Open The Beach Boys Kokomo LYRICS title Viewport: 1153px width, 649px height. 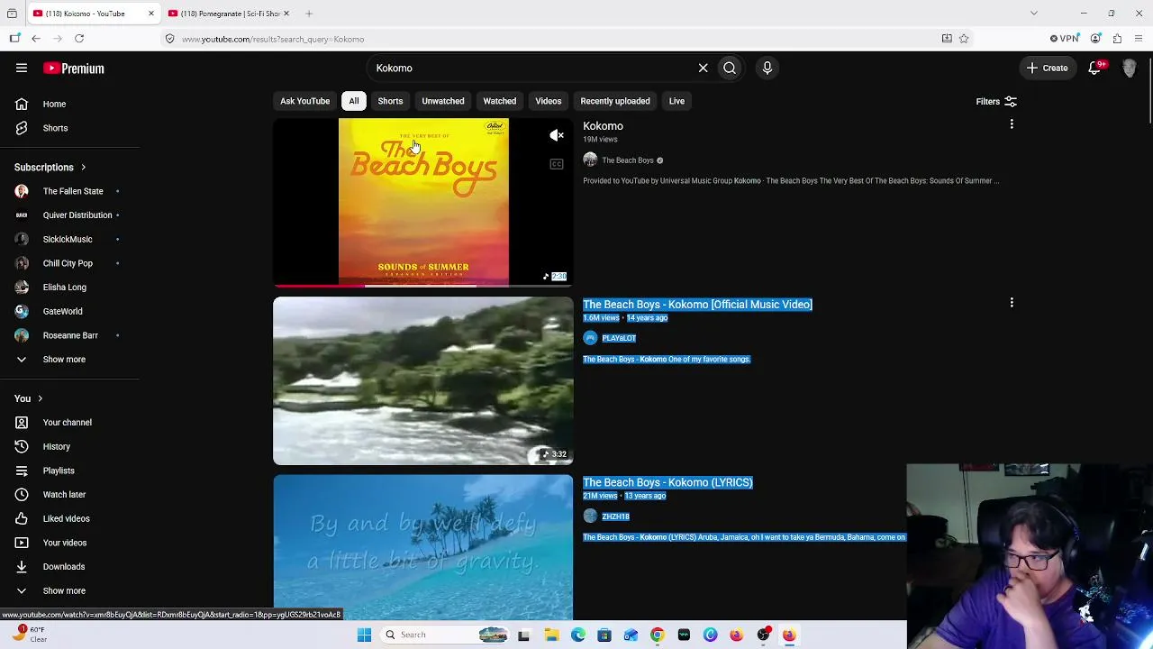(x=667, y=482)
